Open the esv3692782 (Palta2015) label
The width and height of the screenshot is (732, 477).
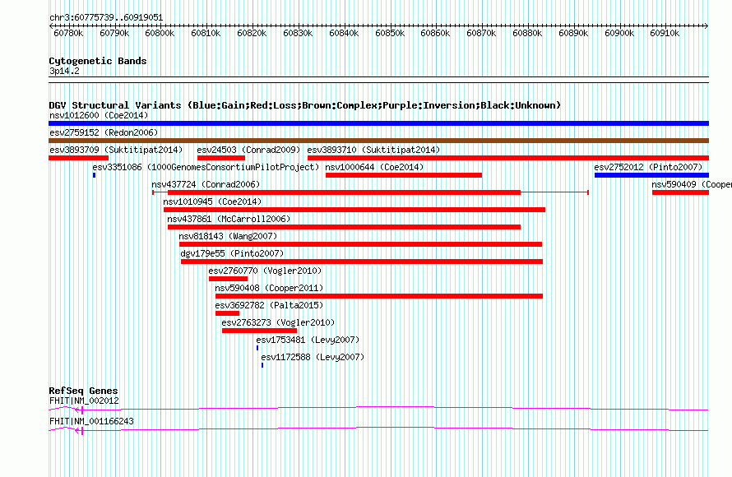tap(270, 305)
